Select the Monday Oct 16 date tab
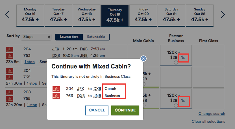 pyautogui.click(x=30, y=16)
